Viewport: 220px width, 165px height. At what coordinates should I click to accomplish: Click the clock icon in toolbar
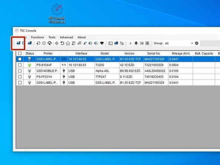pos(44,43)
